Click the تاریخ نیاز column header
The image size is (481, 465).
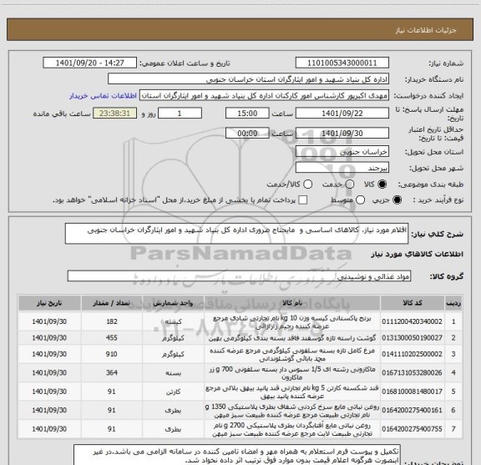tap(49, 303)
